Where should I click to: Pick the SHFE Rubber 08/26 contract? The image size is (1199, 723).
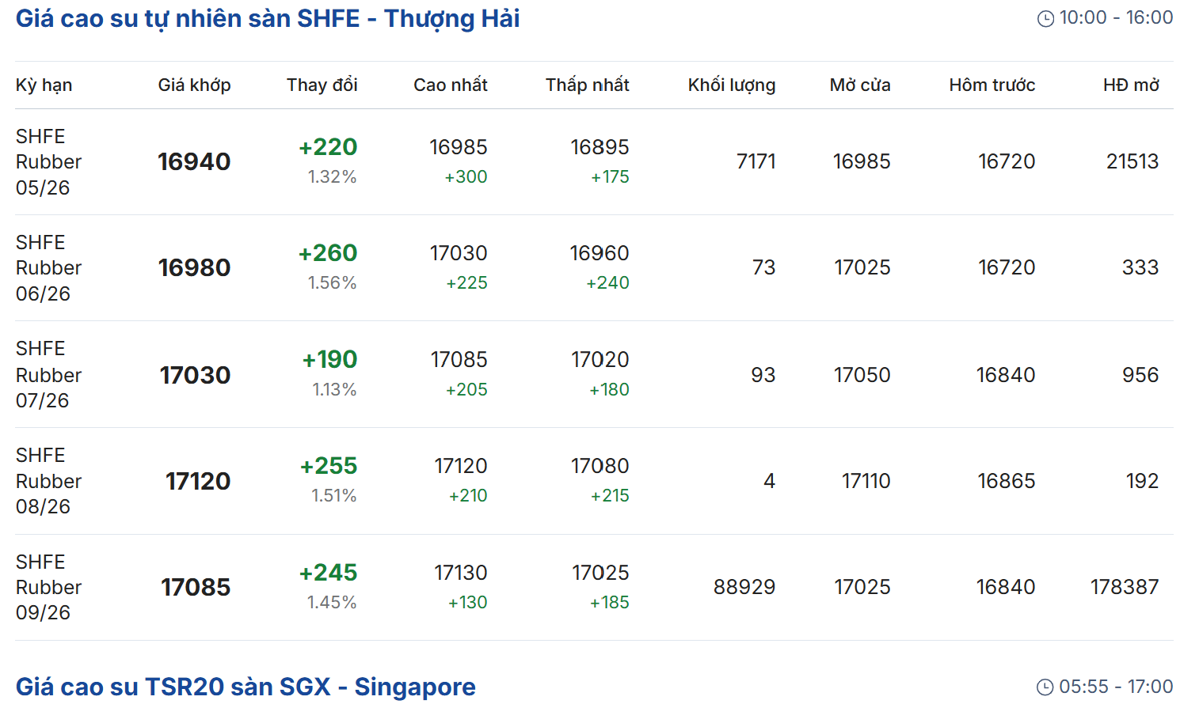48,481
